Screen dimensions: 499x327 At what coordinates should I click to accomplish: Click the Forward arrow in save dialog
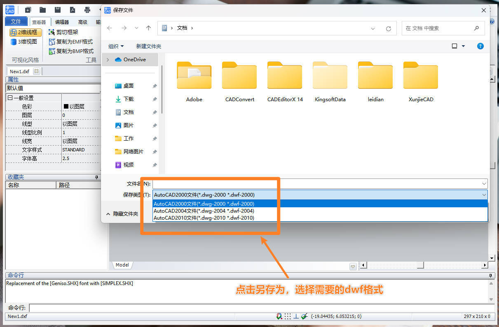click(124, 28)
